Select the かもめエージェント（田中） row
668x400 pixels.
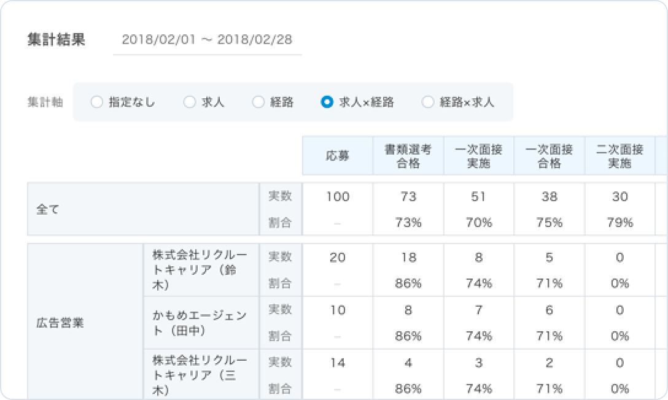pyautogui.click(x=200, y=323)
